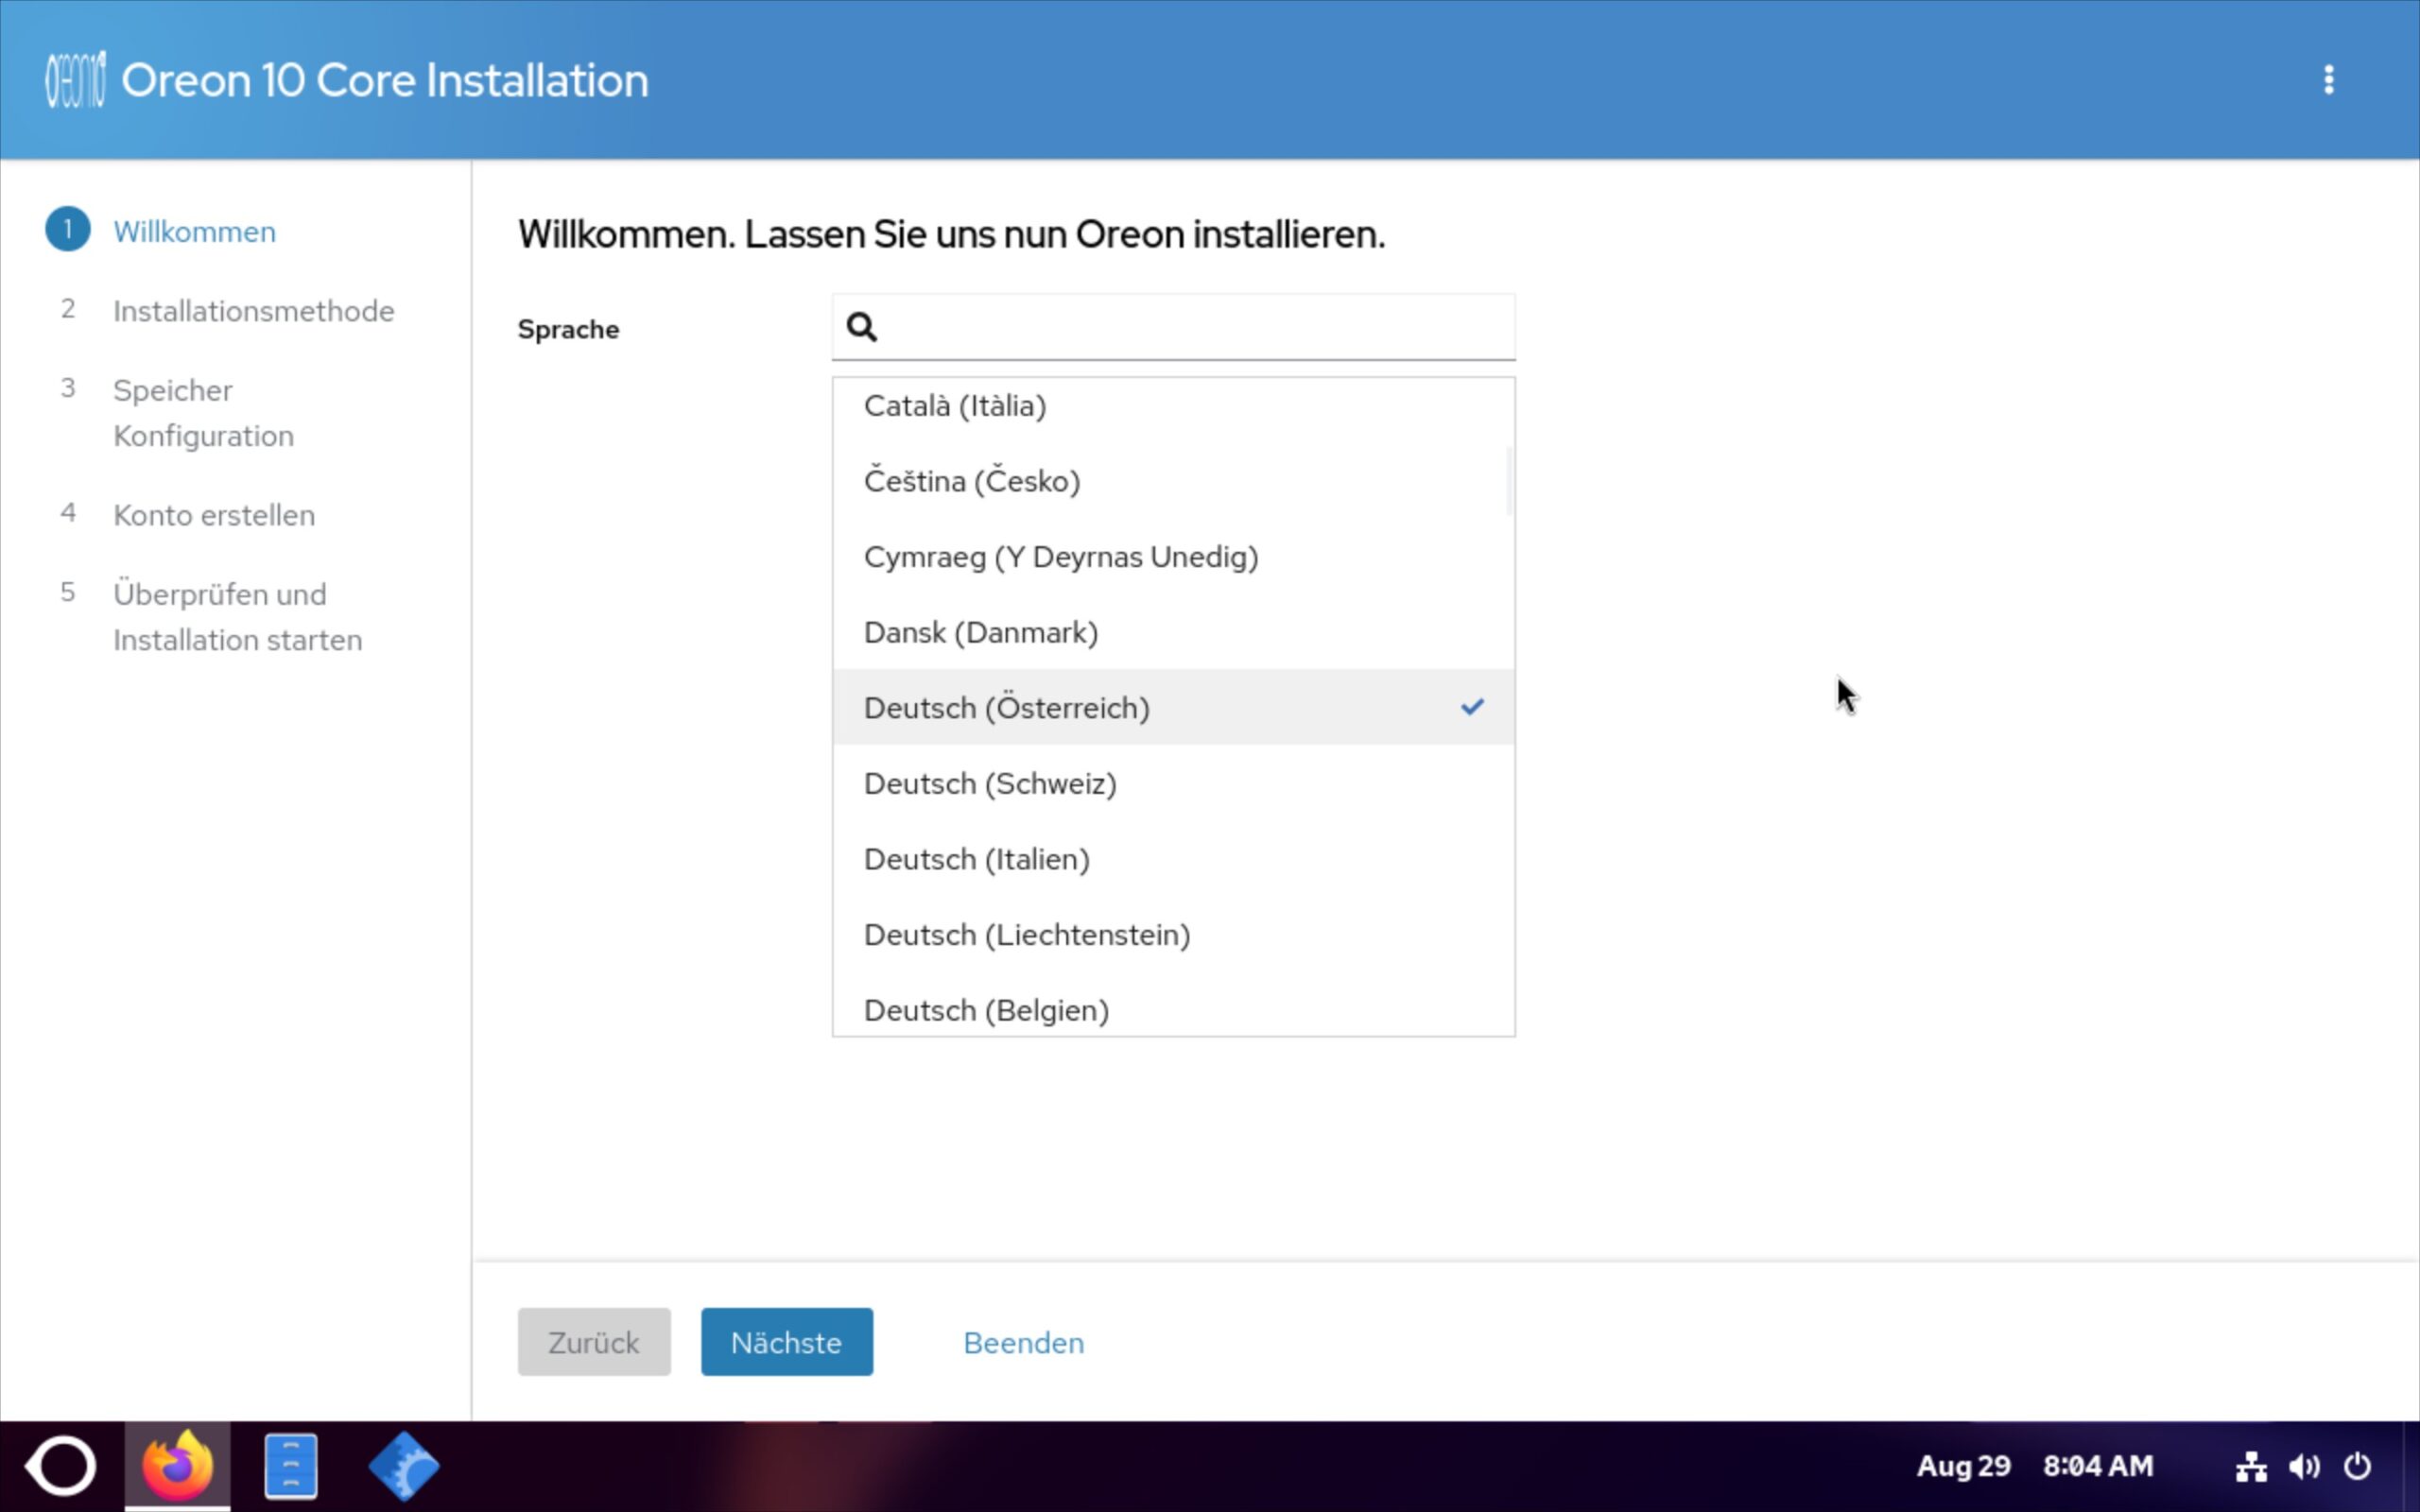
Task: Open the power tray icon
Action: click(2357, 1466)
